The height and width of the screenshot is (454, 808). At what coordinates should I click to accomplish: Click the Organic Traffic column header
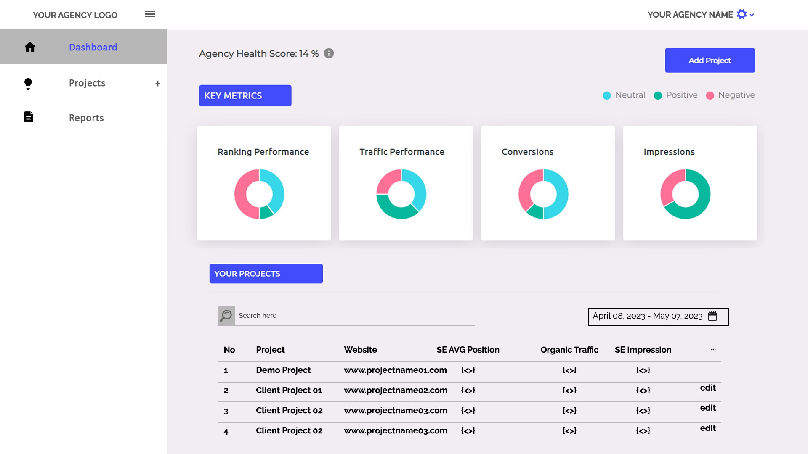569,350
